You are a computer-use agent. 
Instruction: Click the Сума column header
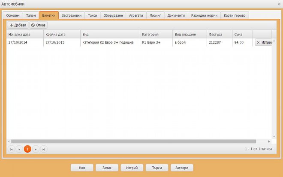pos(242,34)
